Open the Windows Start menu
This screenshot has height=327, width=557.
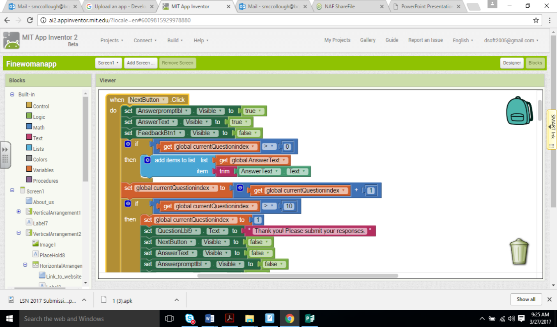pos(9,318)
